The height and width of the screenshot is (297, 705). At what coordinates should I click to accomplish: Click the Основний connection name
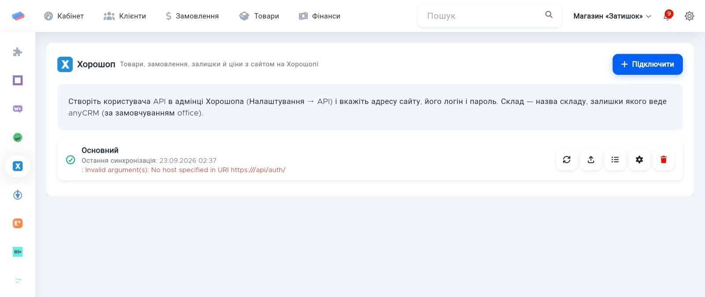pos(100,150)
